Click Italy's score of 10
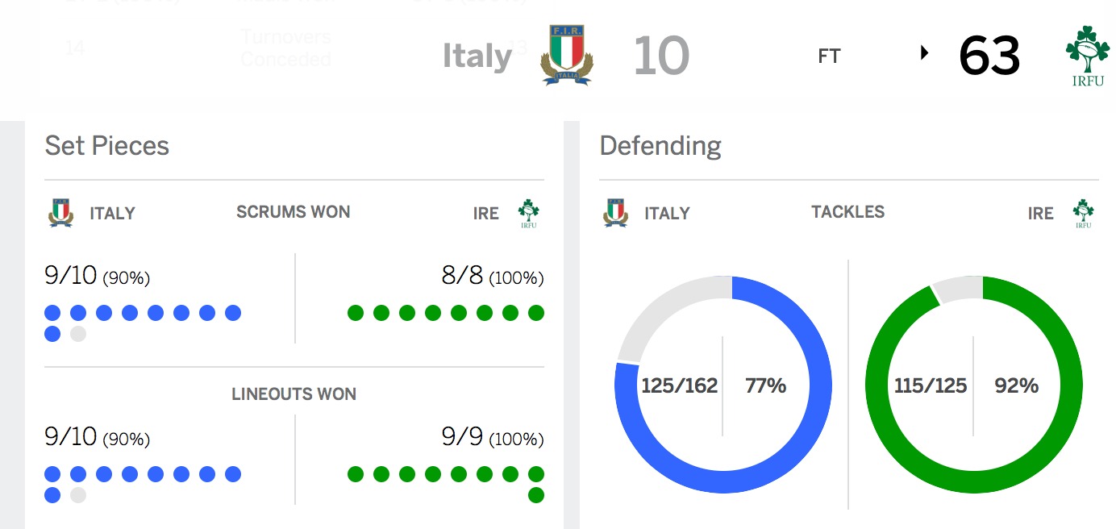The height and width of the screenshot is (529, 1116). (x=661, y=56)
